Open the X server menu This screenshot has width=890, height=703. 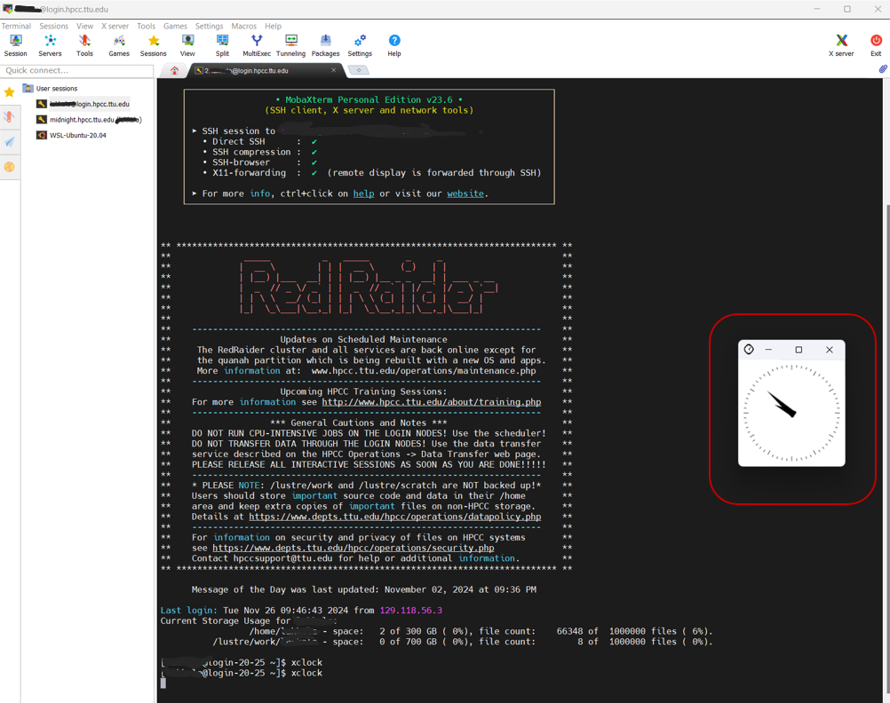point(115,26)
